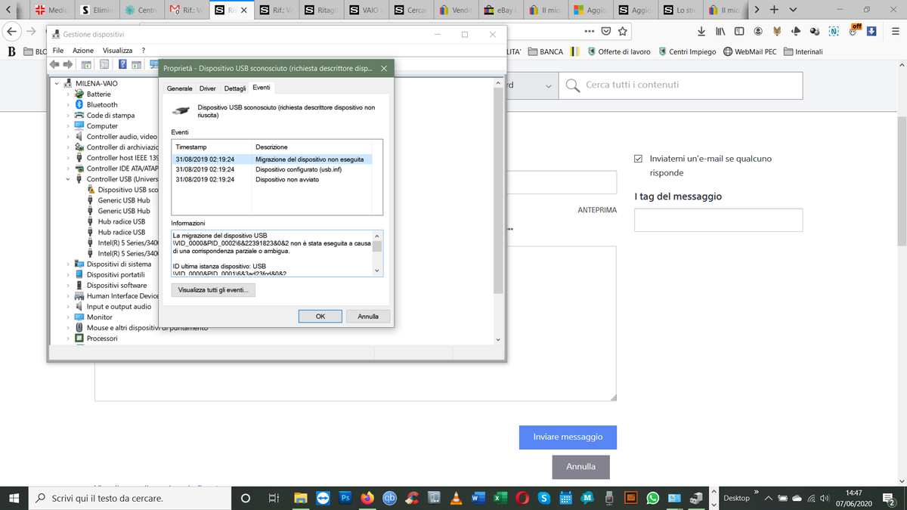Screen dimensions: 907x510
Task: Launch Photoshop from the taskbar
Action: tap(345, 498)
